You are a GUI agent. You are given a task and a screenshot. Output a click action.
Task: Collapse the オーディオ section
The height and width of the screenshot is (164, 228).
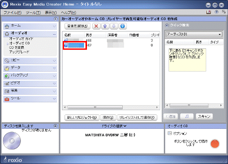click(54, 34)
